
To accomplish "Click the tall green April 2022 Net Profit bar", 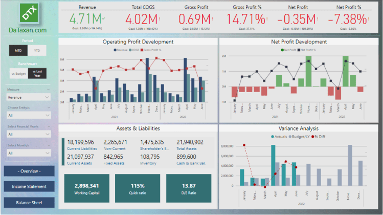I will pyautogui.click(x=345, y=71).
